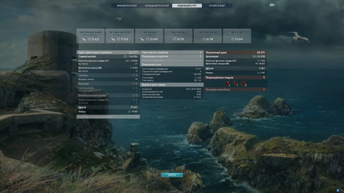The width and height of the screenshot is (344, 193).
Task: Click the Главный калибр row
Action: (x=108, y=57)
